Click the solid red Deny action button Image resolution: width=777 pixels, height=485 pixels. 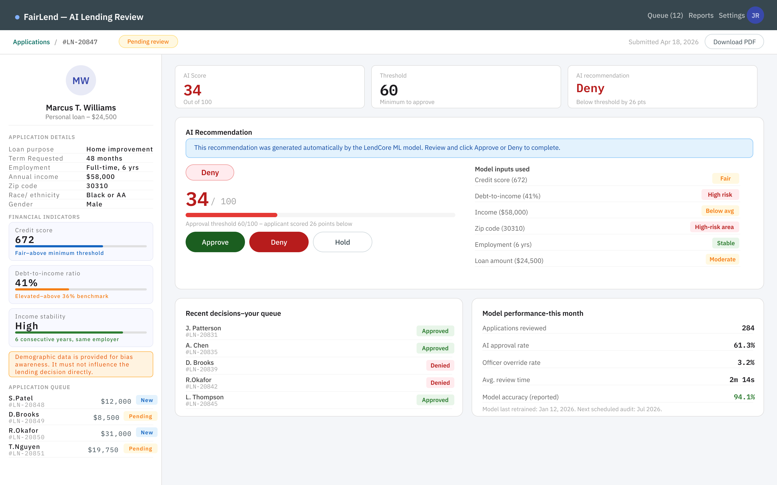click(279, 242)
